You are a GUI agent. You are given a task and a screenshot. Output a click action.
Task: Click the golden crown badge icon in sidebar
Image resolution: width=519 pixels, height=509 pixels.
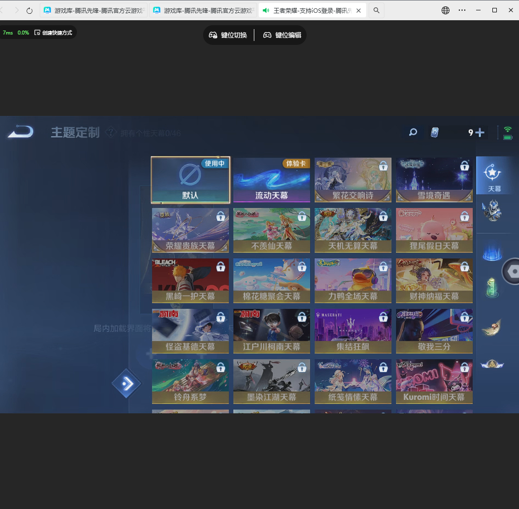pos(491,365)
